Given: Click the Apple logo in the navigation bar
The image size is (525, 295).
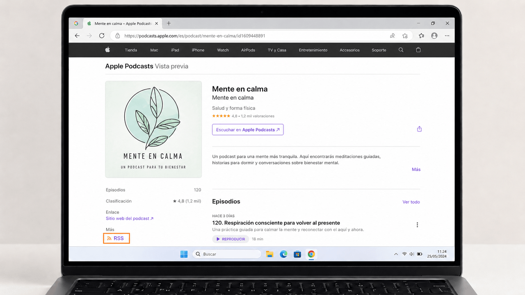Looking at the screenshot, I should 107,50.
